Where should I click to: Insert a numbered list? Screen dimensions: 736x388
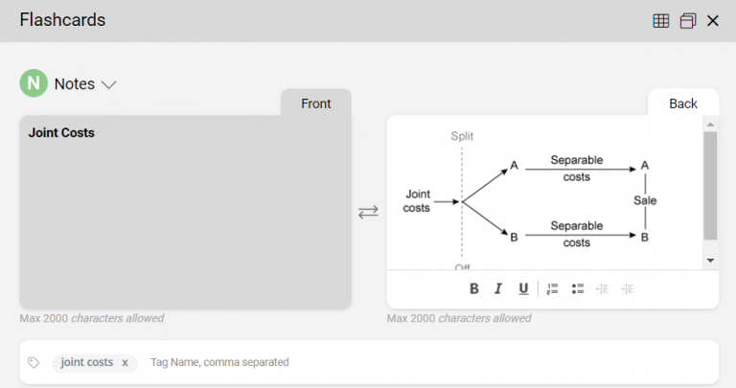coord(553,288)
